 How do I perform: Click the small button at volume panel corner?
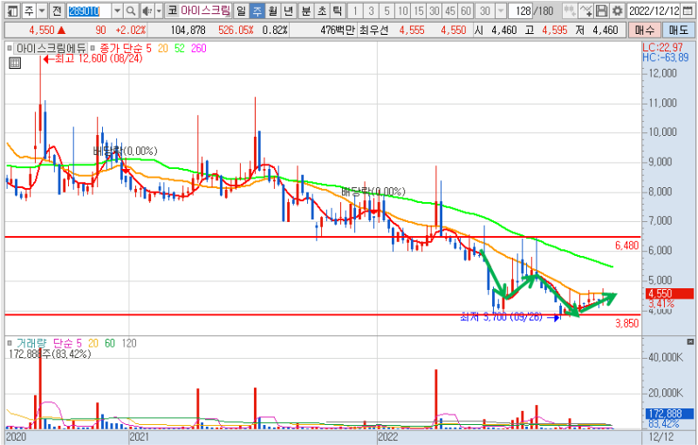[x=690, y=341]
